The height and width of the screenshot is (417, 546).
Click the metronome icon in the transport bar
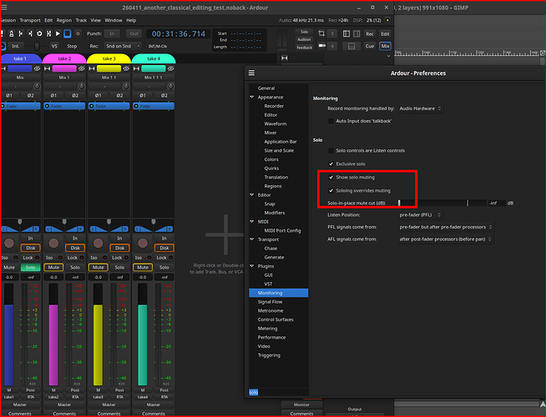[11, 33]
